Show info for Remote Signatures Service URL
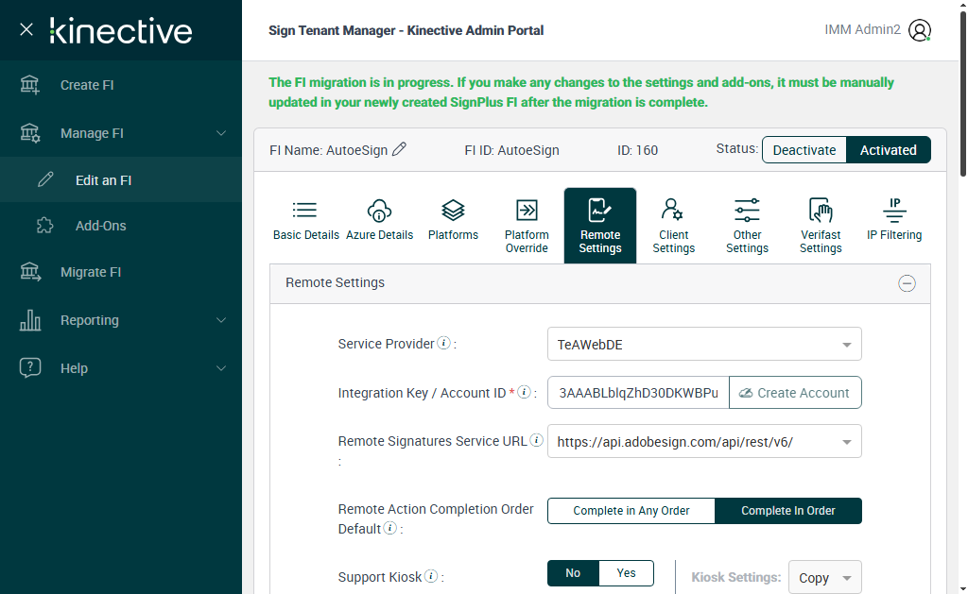968x594 pixels. coord(537,440)
